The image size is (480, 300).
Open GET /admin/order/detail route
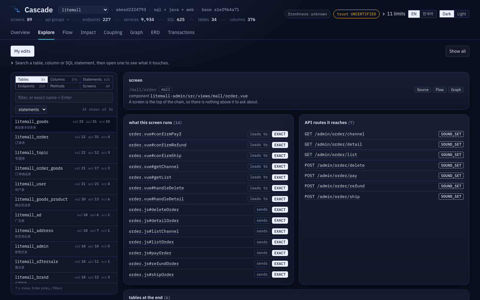point(333,144)
